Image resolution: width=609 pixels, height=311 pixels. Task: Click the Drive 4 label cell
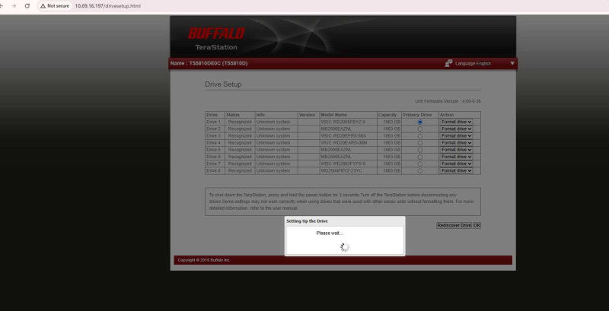(x=213, y=143)
